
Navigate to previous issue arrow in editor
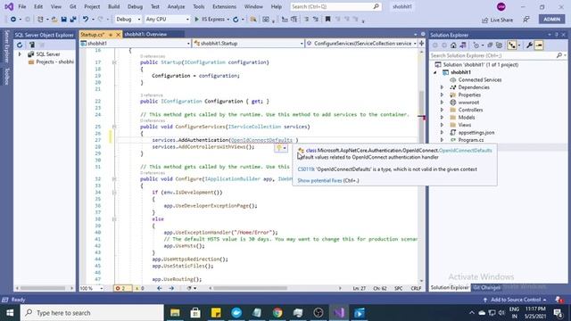coord(159,288)
